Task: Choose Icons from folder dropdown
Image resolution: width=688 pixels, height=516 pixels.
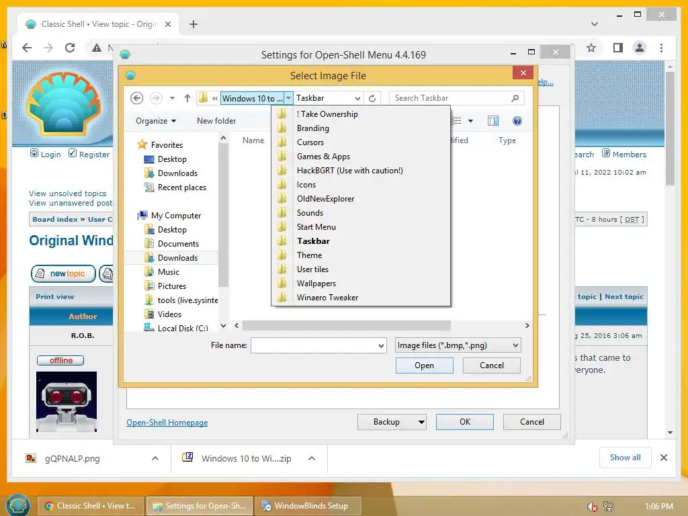Action: click(306, 185)
